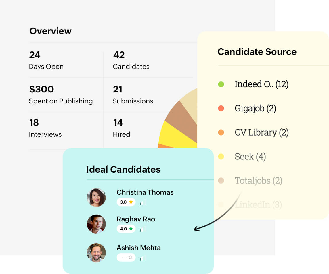Click Raghav Rao's 4.0 star rating badge
This screenshot has width=329, height=274.
126,229
